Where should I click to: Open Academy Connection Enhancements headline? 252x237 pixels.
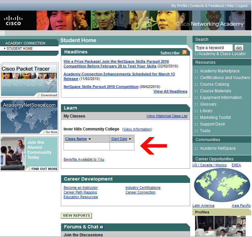point(119,76)
